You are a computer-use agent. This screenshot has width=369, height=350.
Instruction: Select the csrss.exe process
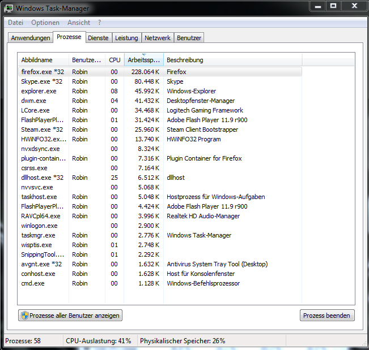[160, 168]
